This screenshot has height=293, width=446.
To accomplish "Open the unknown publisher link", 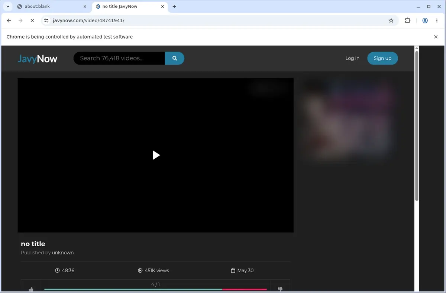I will point(63,253).
